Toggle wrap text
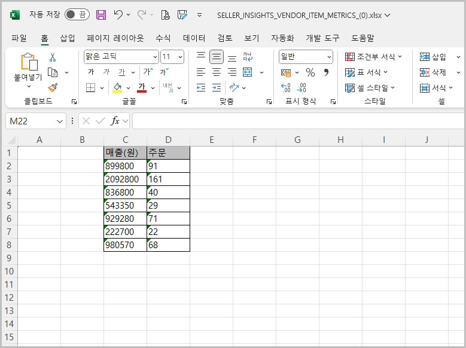The width and height of the screenshot is (466, 348). 248,57
